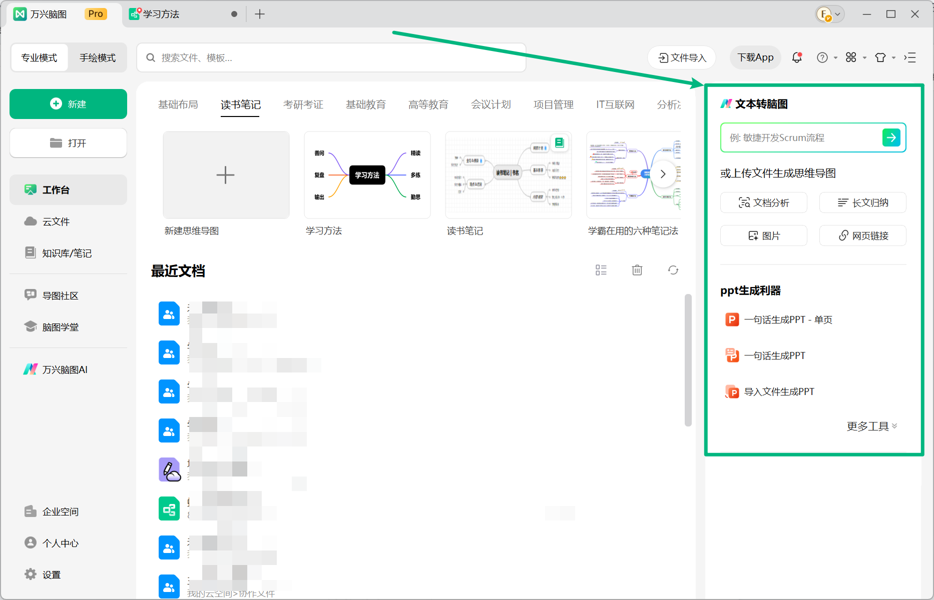This screenshot has height=600, width=934.
Task: Switch to 手绘模式
Action: 98,57
